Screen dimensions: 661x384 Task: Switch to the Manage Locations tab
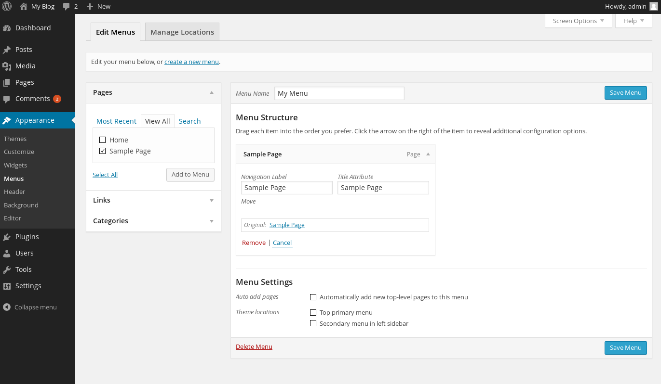click(182, 32)
